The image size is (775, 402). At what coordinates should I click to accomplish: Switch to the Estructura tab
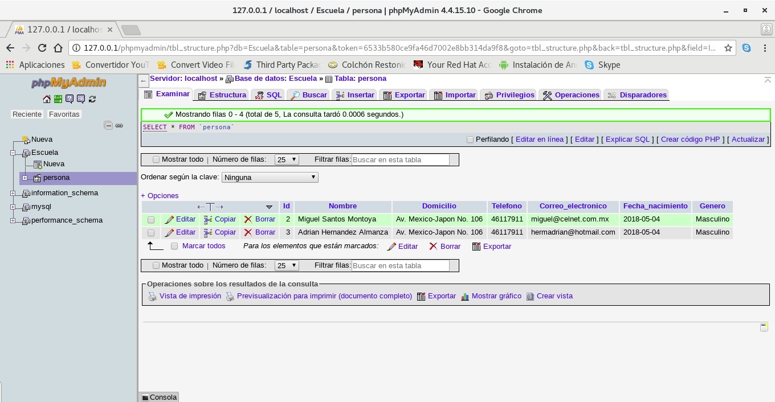222,95
